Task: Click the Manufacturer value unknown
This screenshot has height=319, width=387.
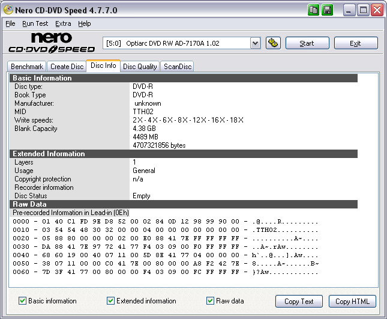Action: pyautogui.click(x=148, y=103)
